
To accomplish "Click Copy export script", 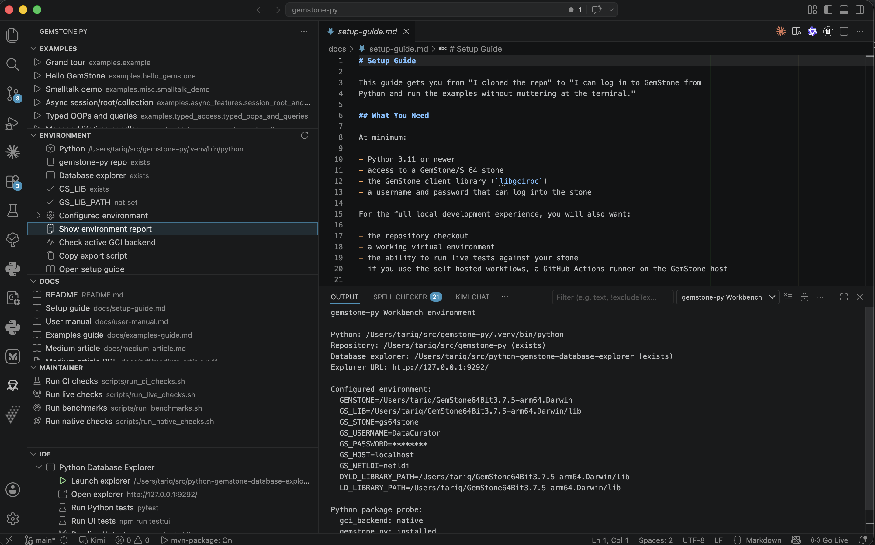I will (x=173, y=255).
